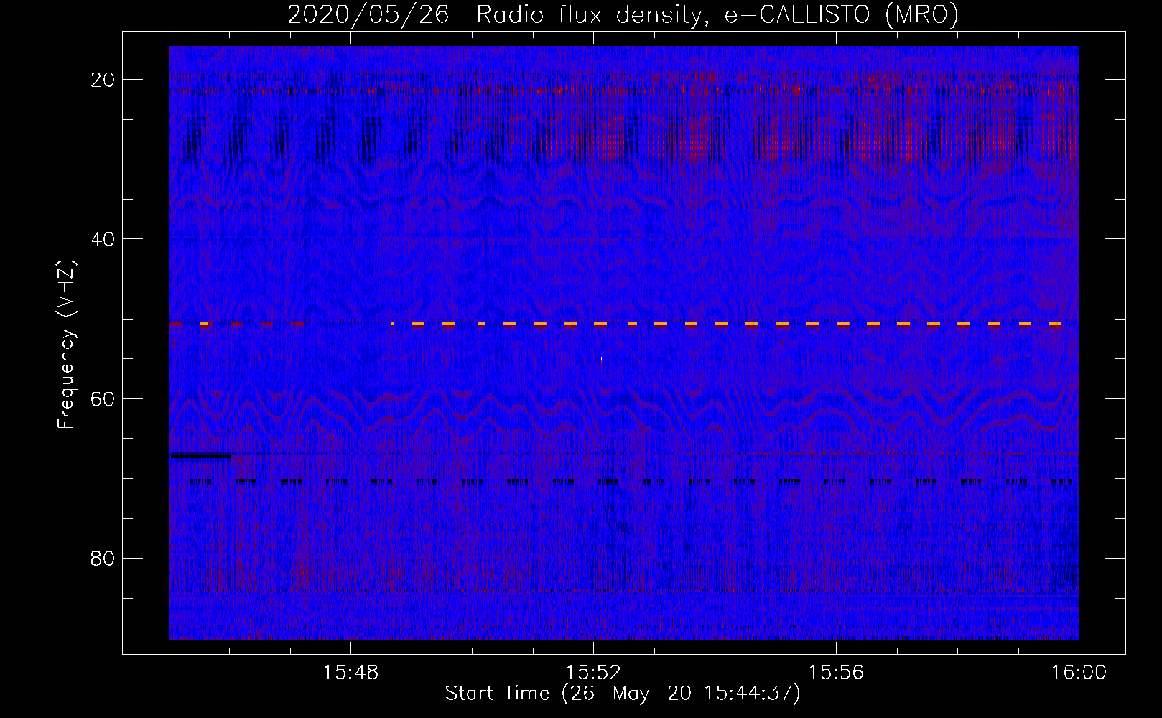Viewport: 1162px width, 718px height.
Task: Click the 'Start Time (26-May-20 15:44:37)' axis label
Action: click(623, 694)
